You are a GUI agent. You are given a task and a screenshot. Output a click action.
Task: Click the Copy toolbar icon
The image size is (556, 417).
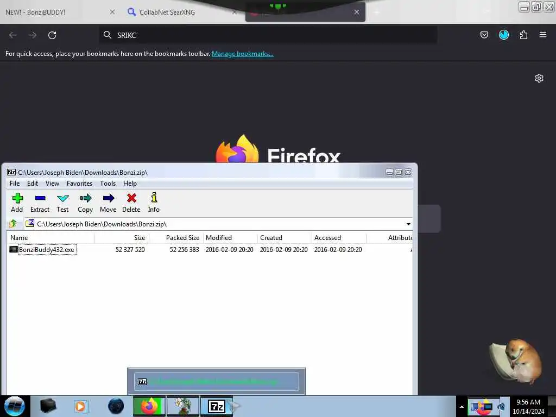point(85,198)
